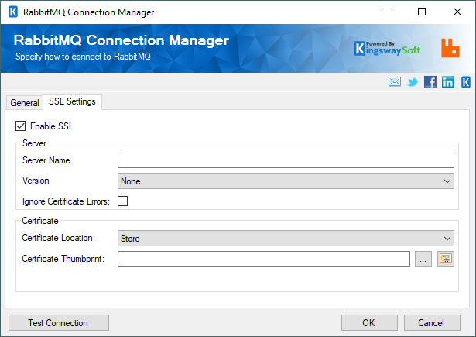This screenshot has height=337, width=476.
Task: Click the KingswaySoft K icon beside LinkedIn
Action: click(466, 82)
